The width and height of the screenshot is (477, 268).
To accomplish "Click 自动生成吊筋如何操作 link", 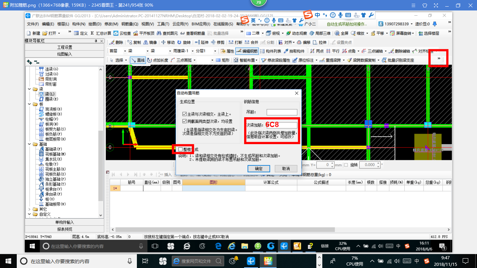I will click(x=346, y=24).
